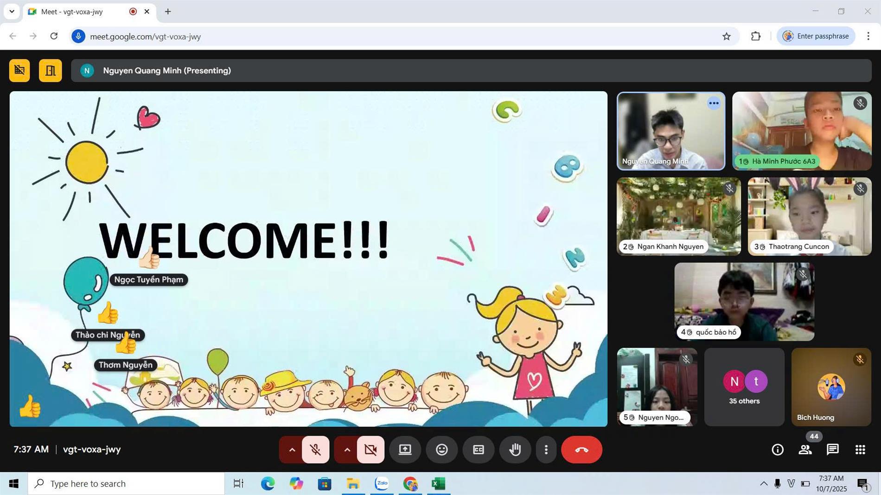The height and width of the screenshot is (495, 881).
Task: Unmute the microphone
Action: click(316, 450)
